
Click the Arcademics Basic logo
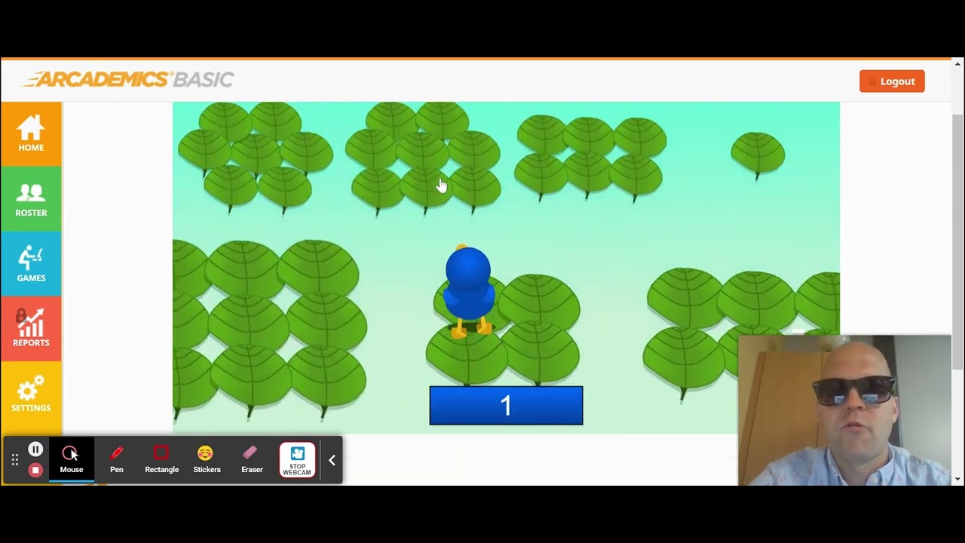click(x=127, y=79)
